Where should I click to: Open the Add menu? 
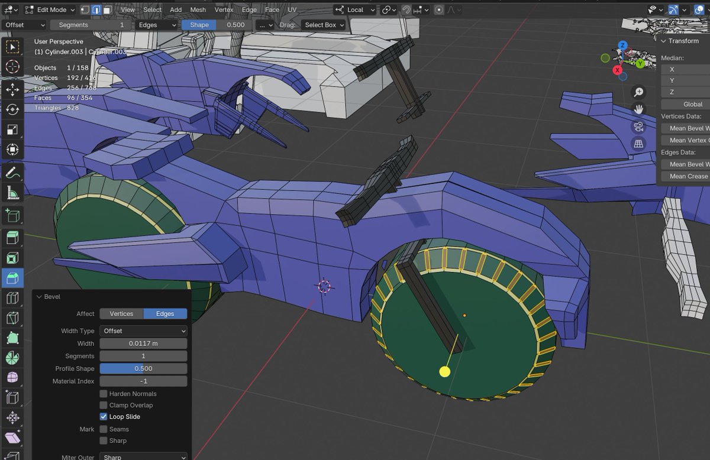coord(176,9)
